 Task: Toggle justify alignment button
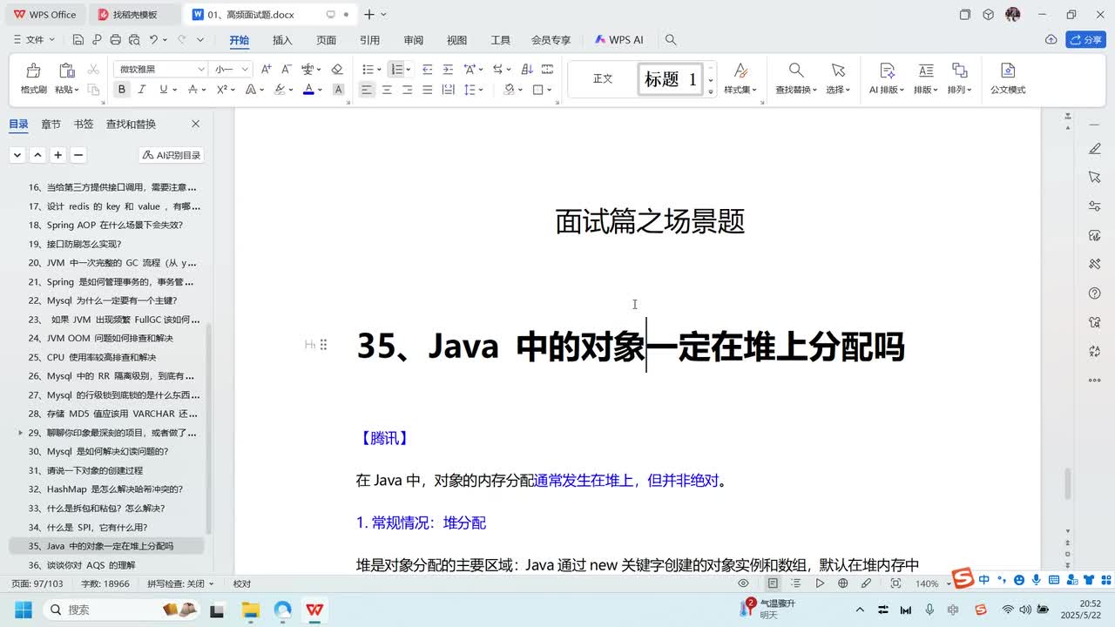tap(427, 90)
